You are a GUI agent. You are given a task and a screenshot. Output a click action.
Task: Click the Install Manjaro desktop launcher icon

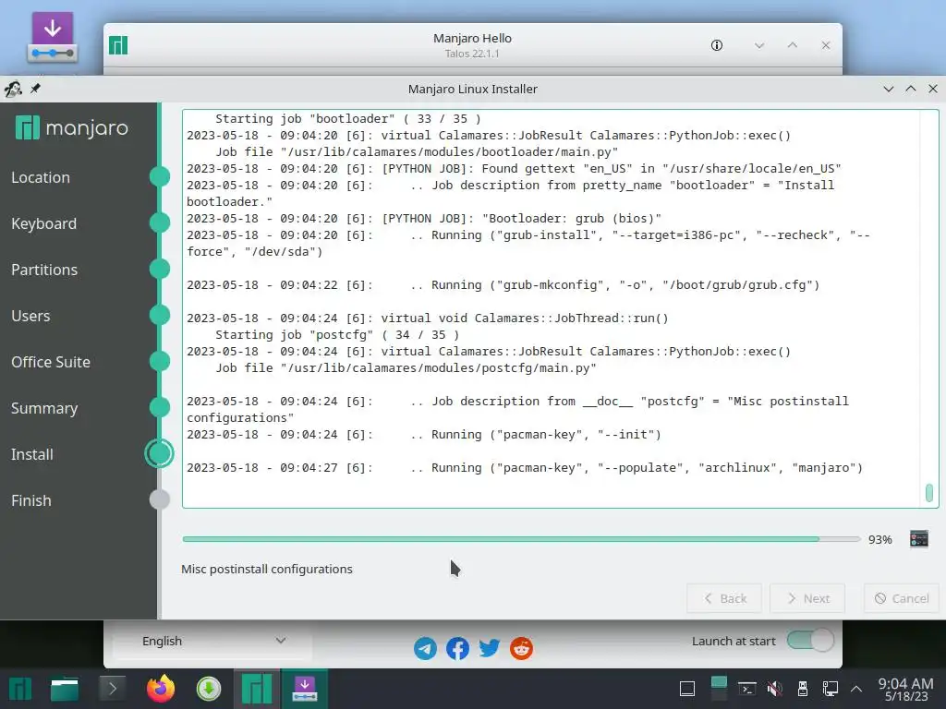pos(53,37)
